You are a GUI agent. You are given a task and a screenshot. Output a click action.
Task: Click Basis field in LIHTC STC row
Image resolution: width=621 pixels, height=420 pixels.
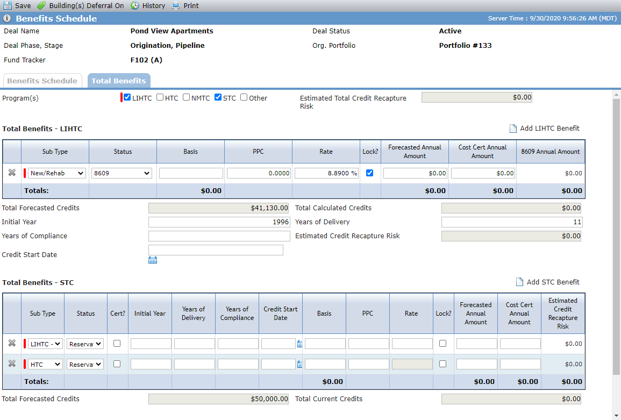click(325, 344)
